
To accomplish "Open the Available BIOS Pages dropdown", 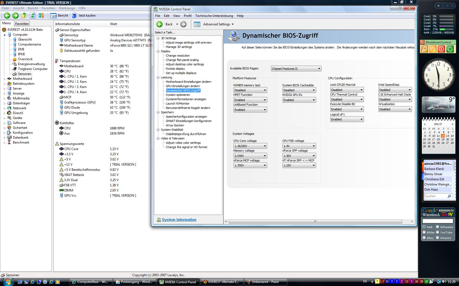I will click(x=296, y=69).
